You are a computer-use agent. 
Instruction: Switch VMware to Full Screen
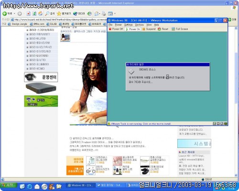tap(180, 29)
